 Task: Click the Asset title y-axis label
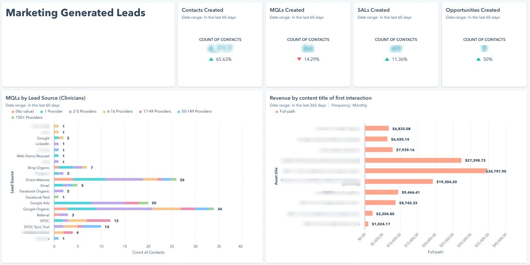(277, 177)
